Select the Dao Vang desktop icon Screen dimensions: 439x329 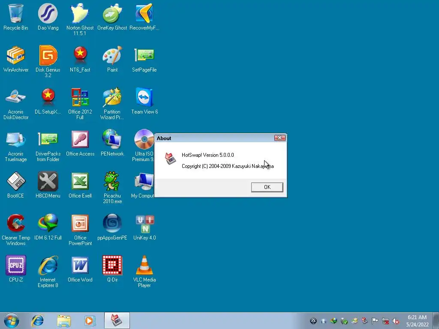coord(48,17)
